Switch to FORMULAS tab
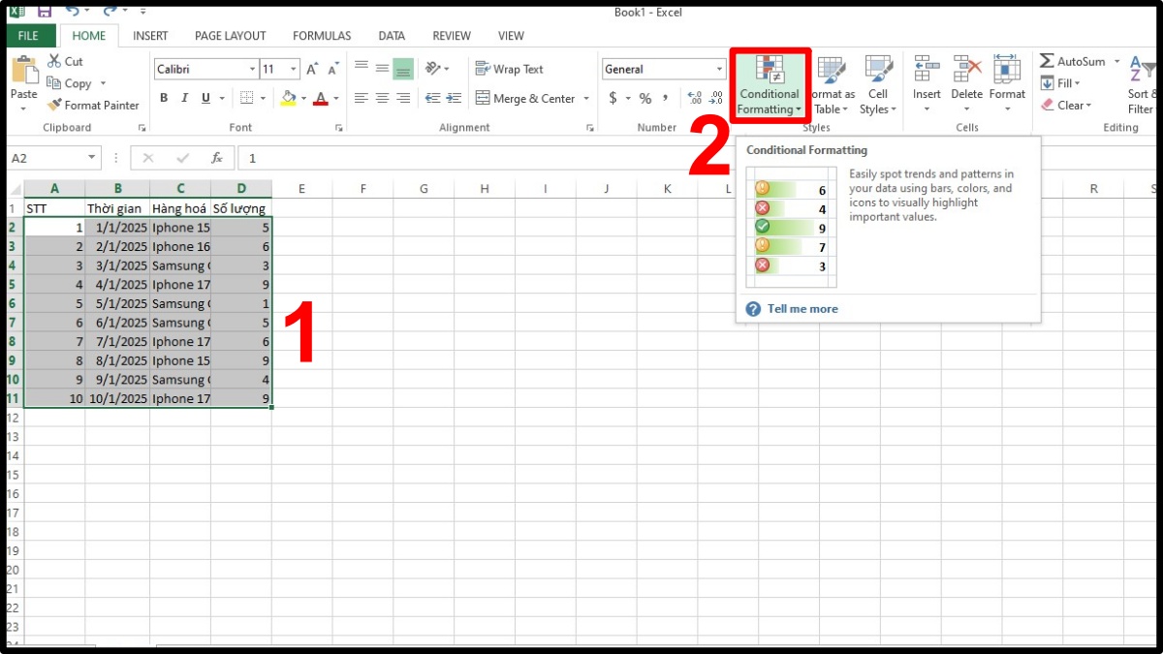This screenshot has width=1163, height=654. click(322, 36)
